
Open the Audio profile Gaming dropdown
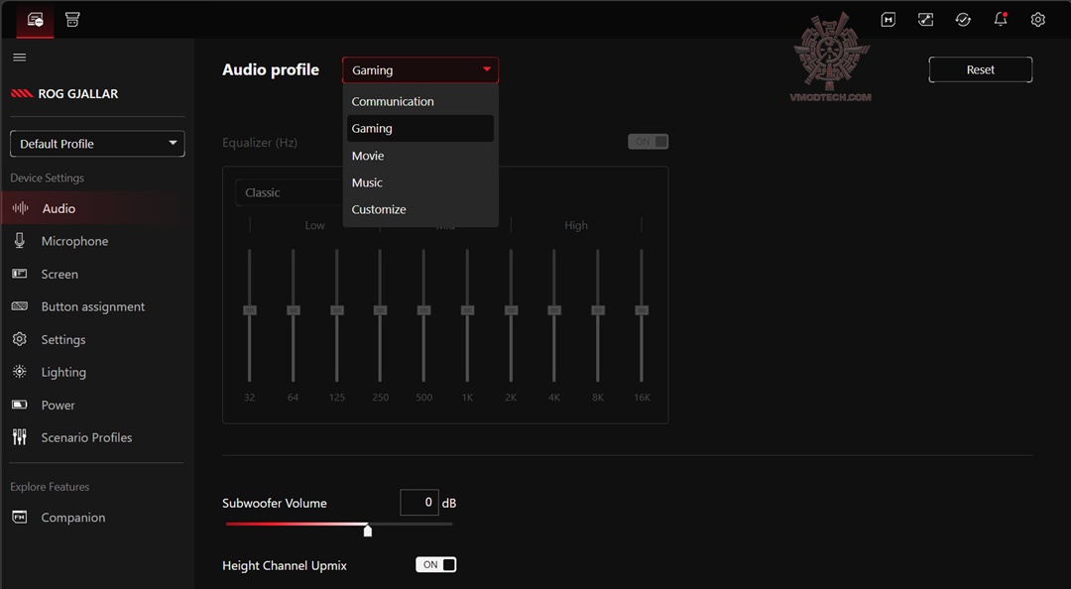pos(420,70)
